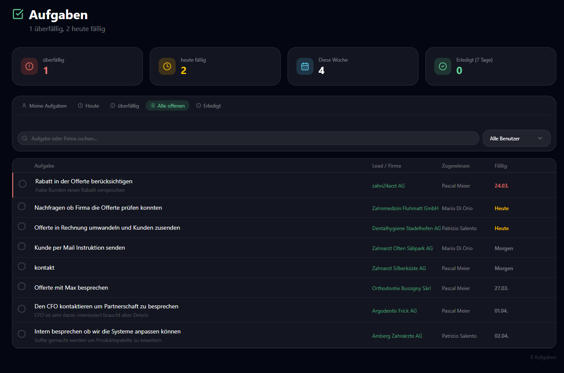Open the Zahnarzt Olten Sälipark AG lead

pos(402,248)
